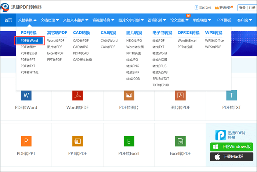Select PDF转Word in dropdown menu
This screenshot has height=172, width=257.
pos(29,41)
